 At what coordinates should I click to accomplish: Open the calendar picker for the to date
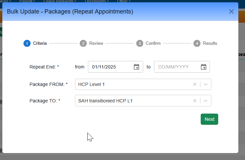pyautogui.click(x=203, y=67)
